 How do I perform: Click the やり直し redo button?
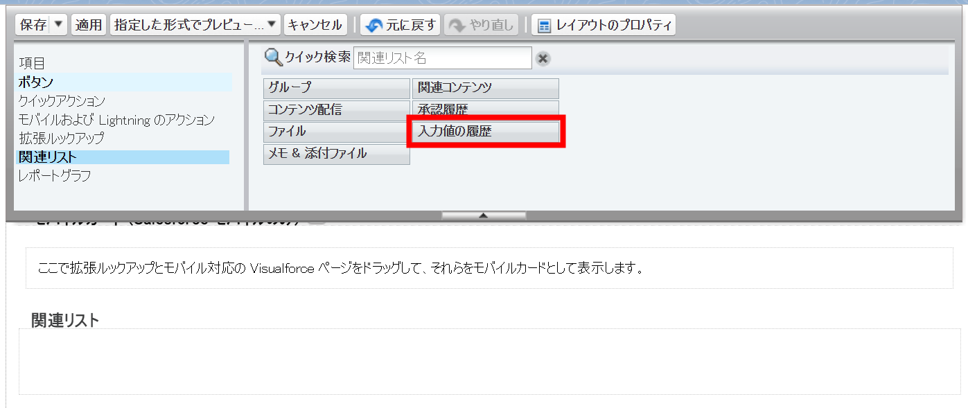[482, 25]
